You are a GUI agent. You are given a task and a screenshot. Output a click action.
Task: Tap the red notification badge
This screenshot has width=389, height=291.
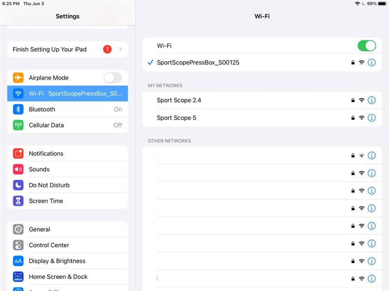107,49
